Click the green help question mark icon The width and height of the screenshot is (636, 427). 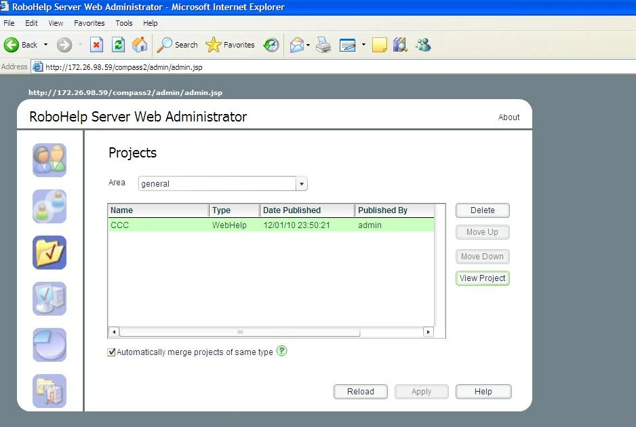(x=281, y=351)
